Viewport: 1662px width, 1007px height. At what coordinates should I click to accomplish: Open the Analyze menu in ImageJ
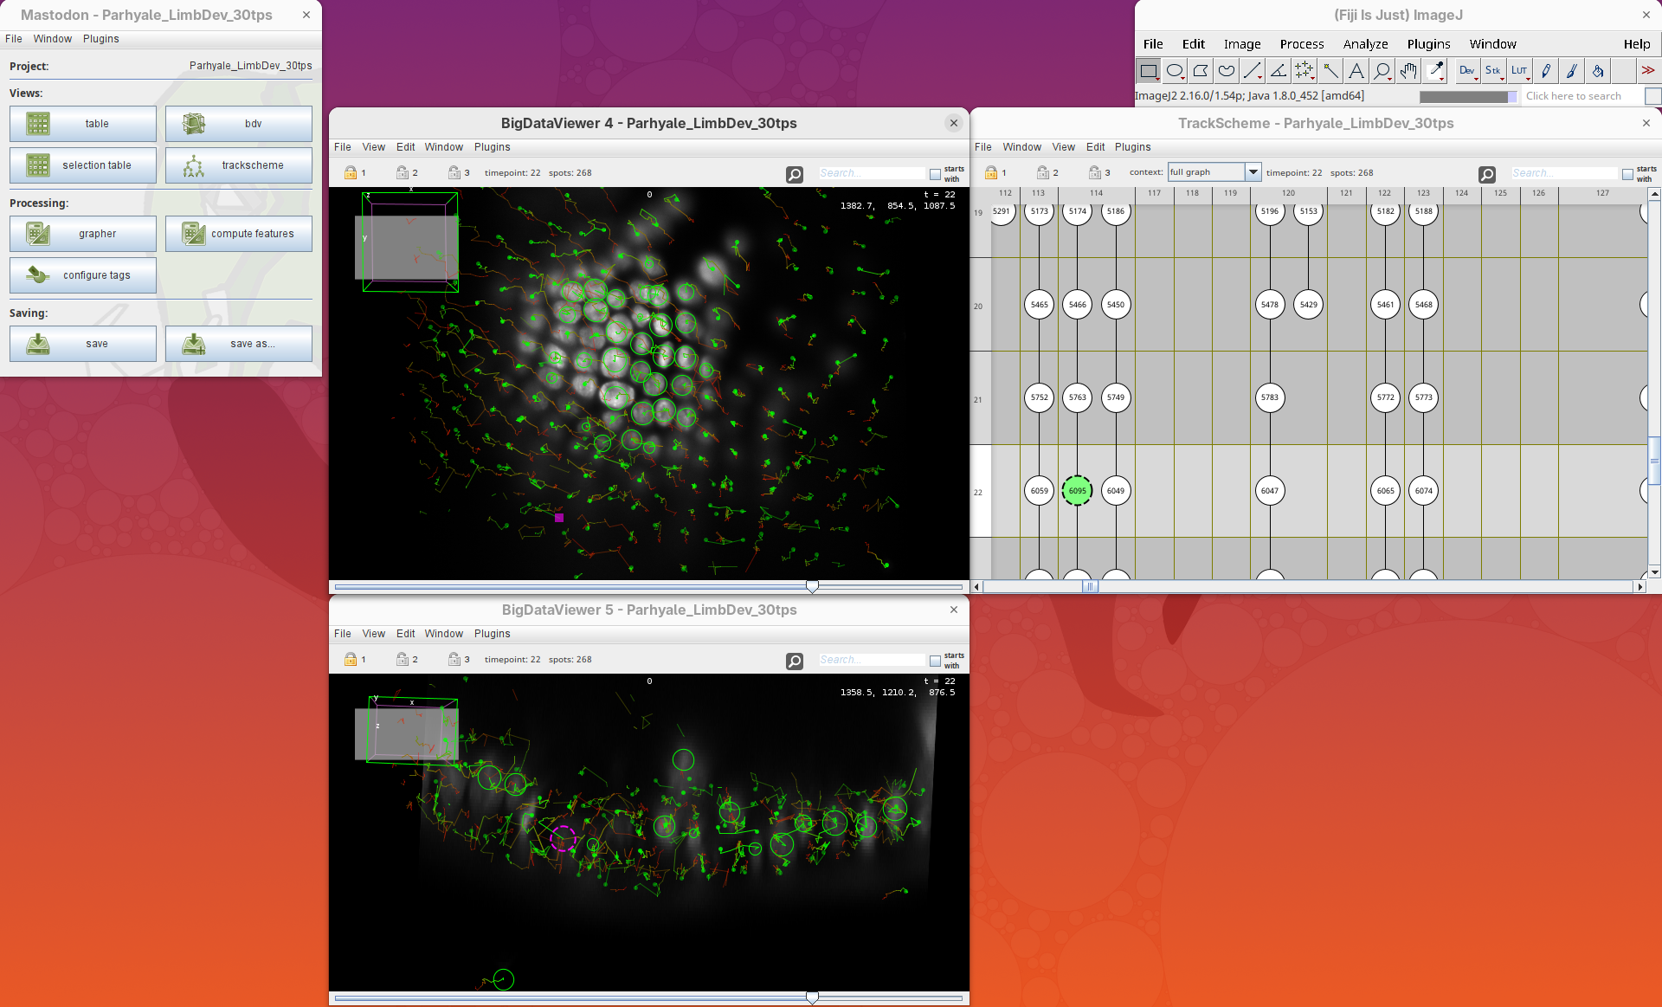tap(1364, 44)
